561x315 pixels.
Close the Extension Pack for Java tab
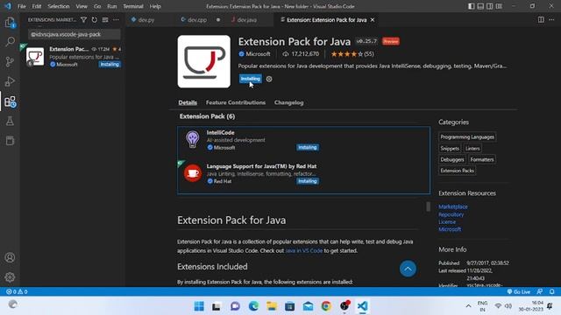(373, 20)
